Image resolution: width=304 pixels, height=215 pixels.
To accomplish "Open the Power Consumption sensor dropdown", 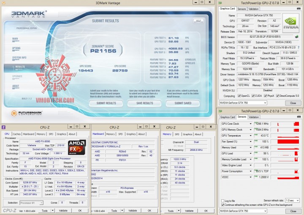I will [250, 171].
